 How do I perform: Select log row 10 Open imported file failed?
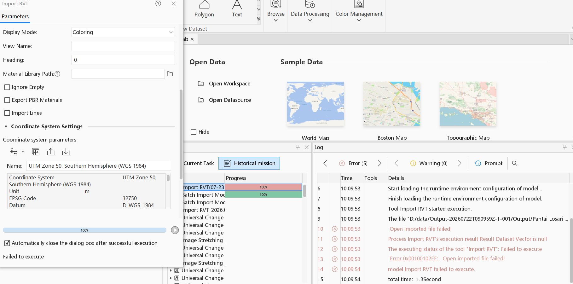tap(443, 229)
